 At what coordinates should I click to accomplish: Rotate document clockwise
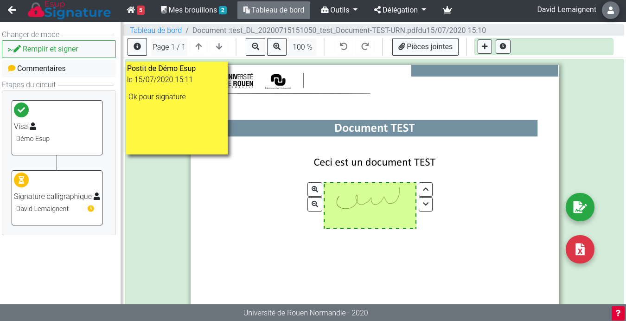point(365,47)
